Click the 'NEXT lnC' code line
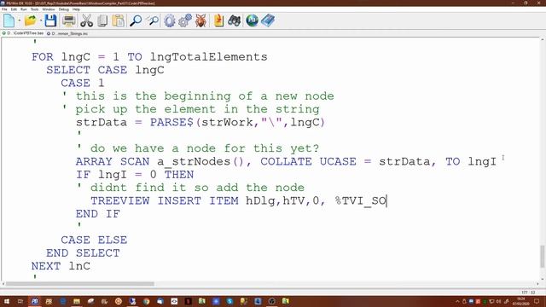546x307 pixels. (61, 266)
